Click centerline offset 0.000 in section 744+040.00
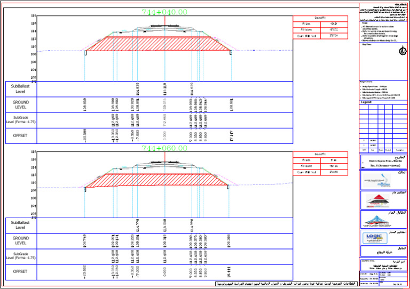 click(165, 136)
